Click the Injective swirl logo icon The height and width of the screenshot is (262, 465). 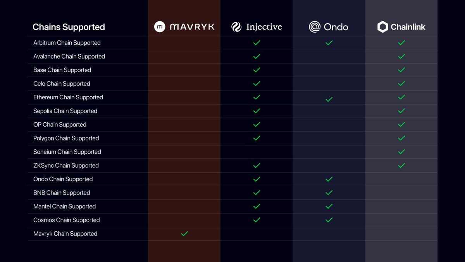click(x=236, y=27)
